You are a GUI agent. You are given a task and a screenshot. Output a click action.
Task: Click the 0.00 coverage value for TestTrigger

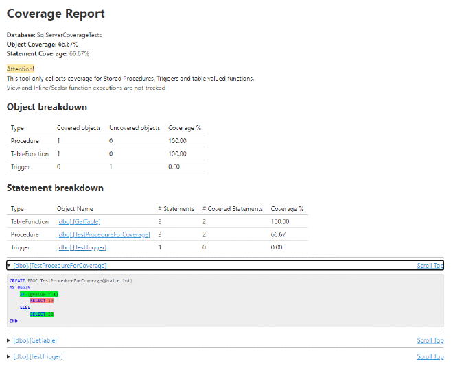(x=277, y=247)
